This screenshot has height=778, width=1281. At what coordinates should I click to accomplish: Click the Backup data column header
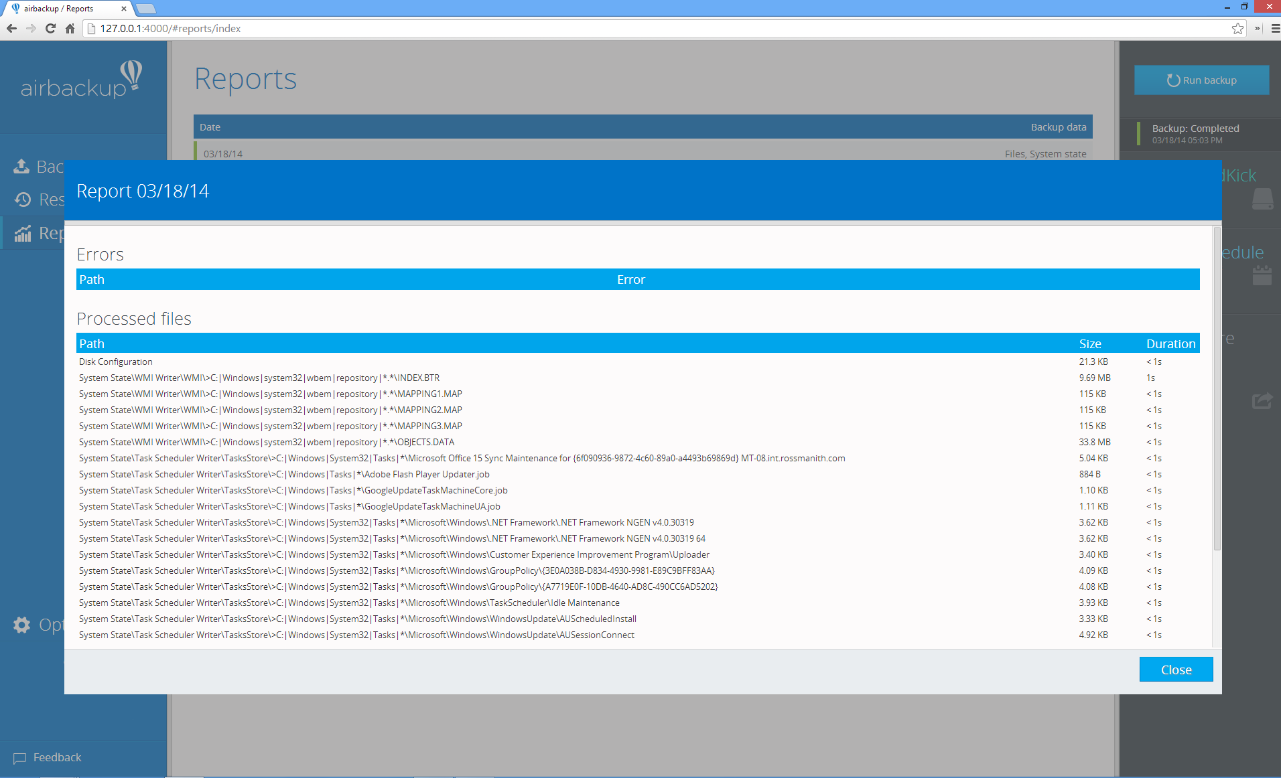pyautogui.click(x=1058, y=127)
